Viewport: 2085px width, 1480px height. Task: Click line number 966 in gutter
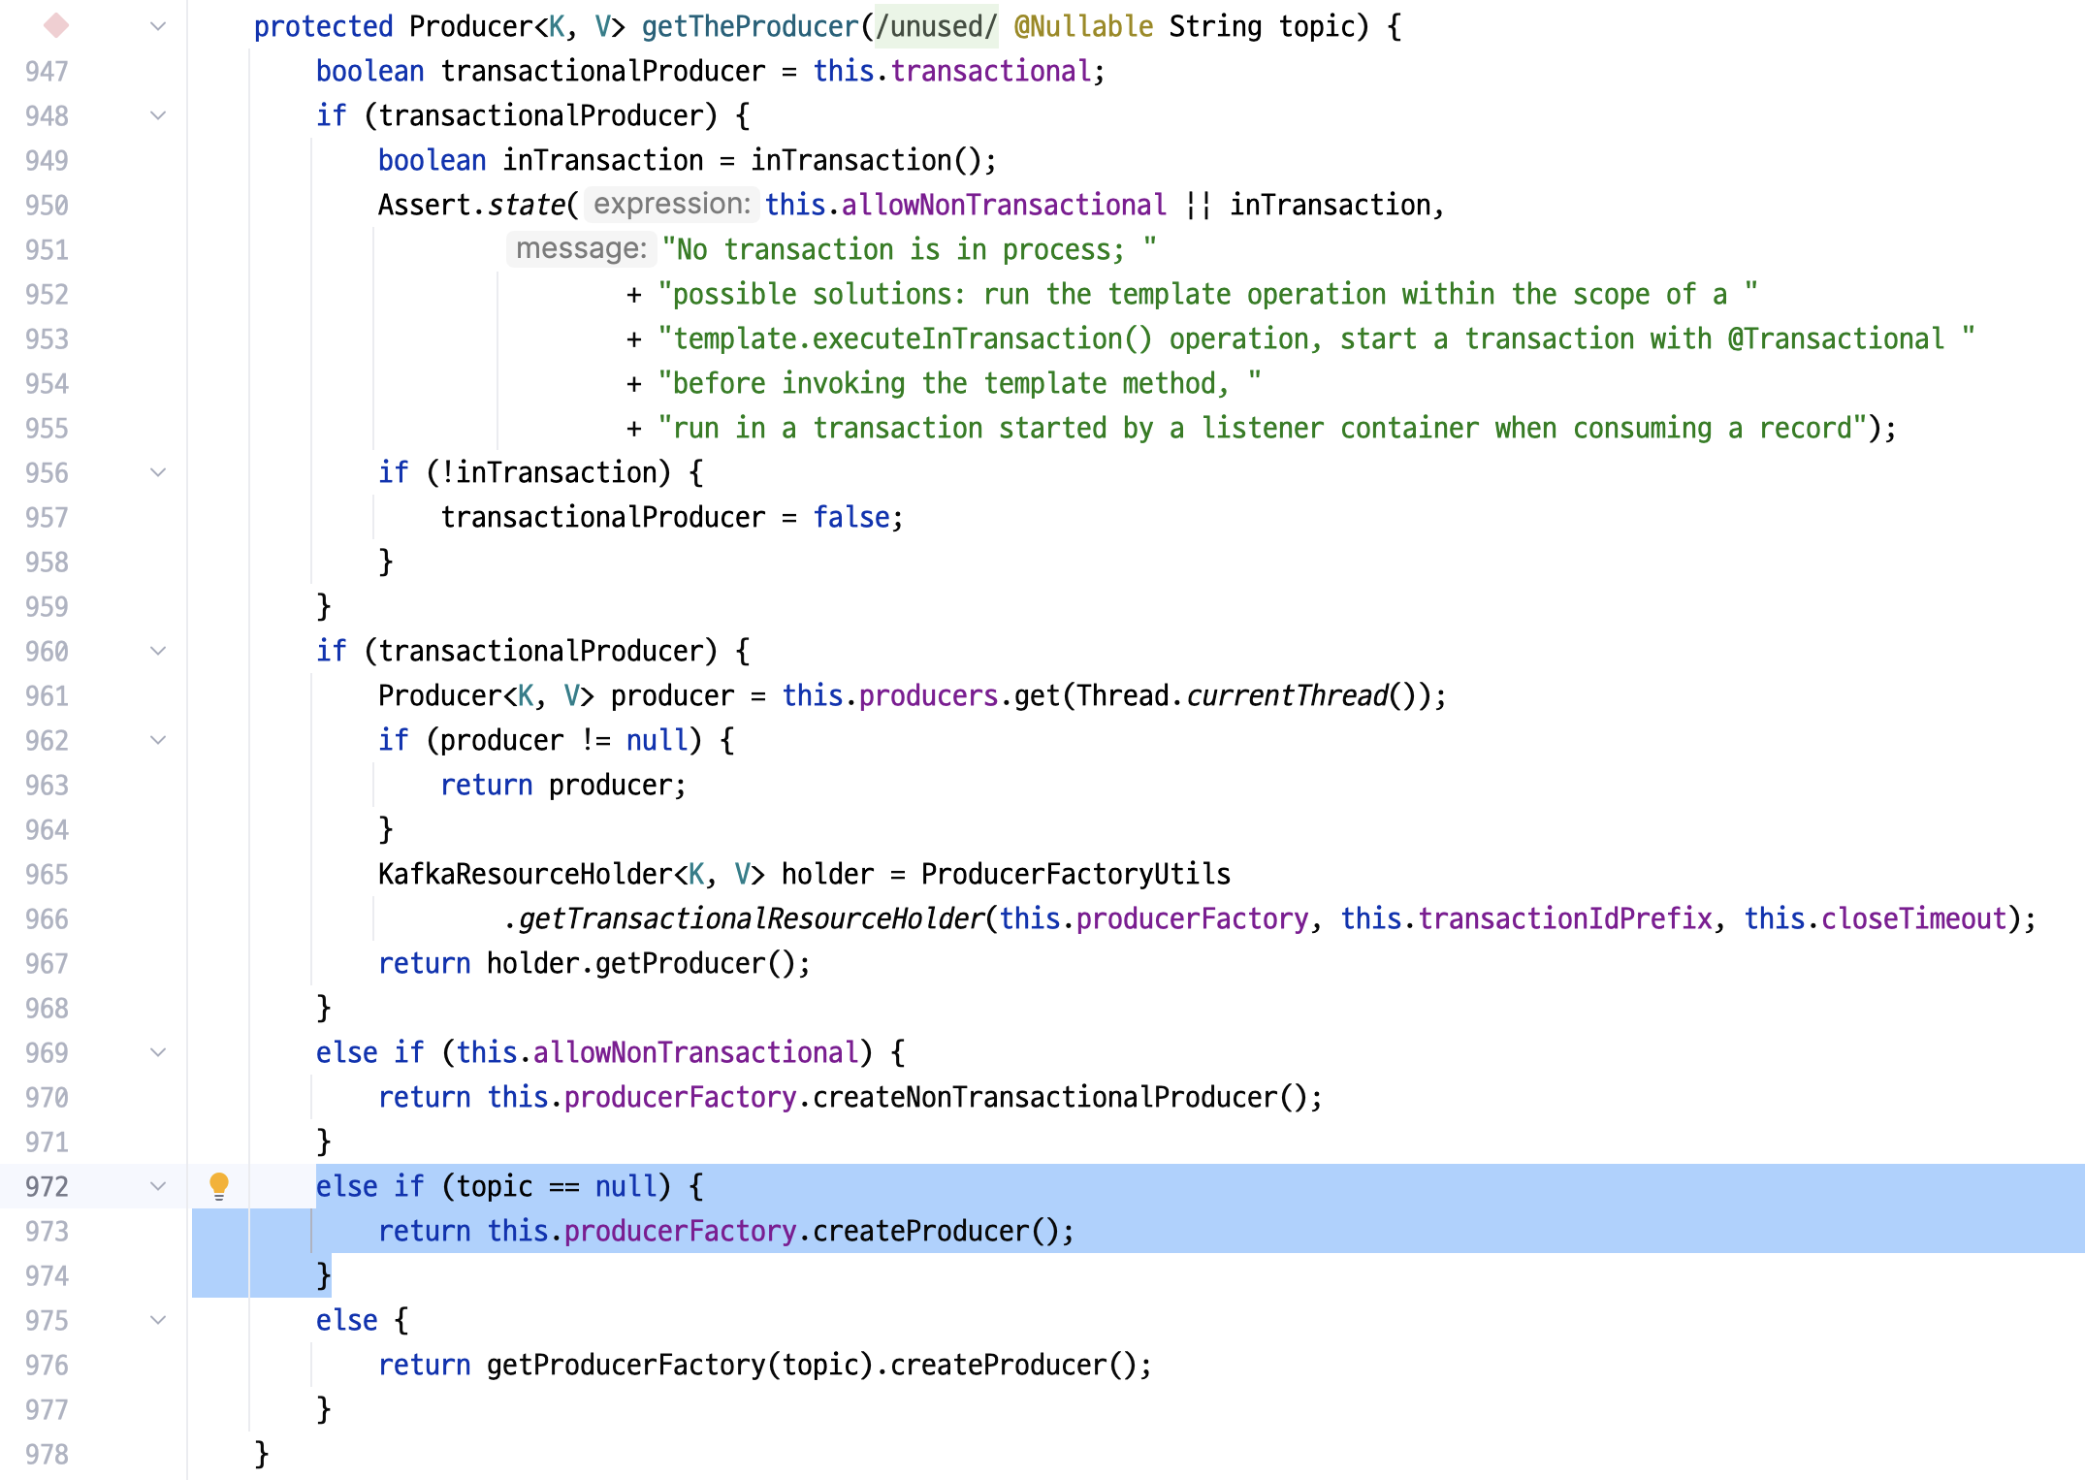click(x=47, y=919)
